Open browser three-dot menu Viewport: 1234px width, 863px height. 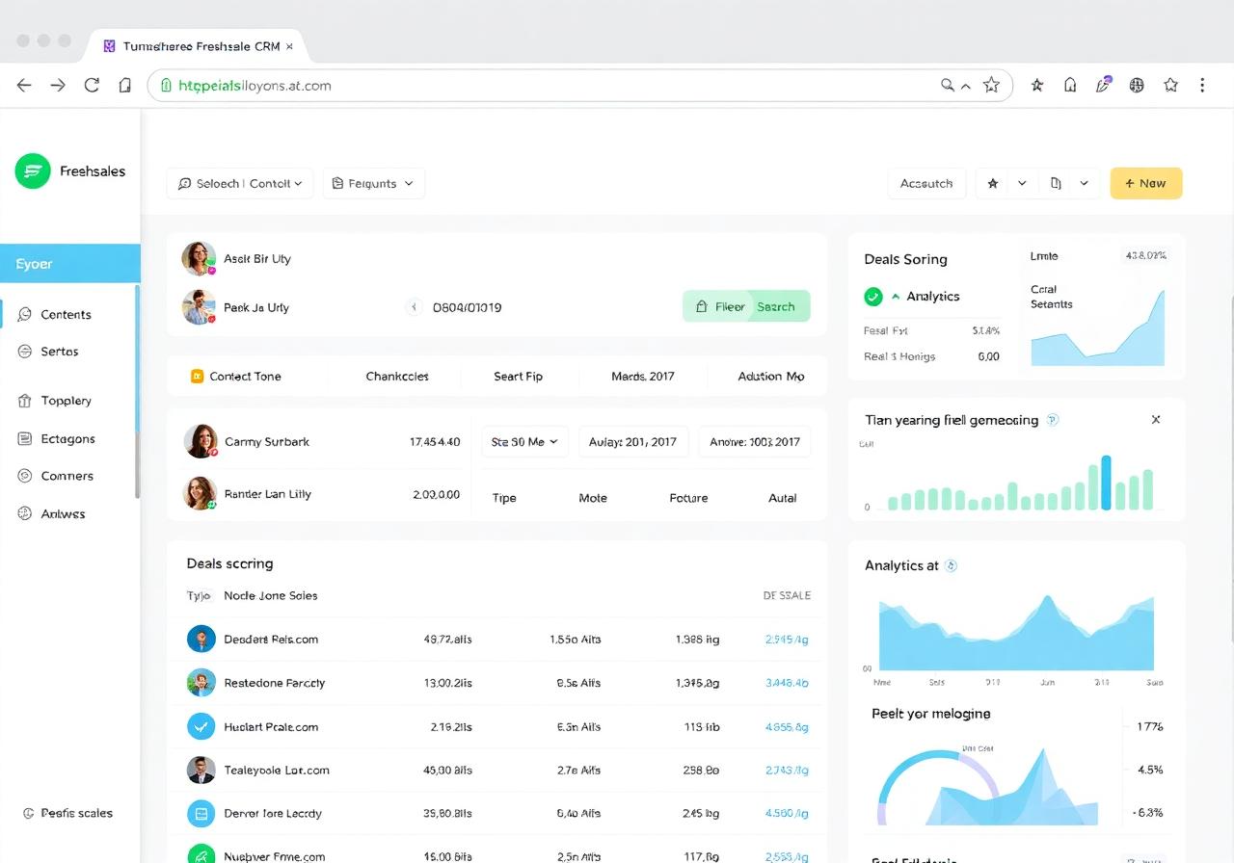(x=1202, y=85)
